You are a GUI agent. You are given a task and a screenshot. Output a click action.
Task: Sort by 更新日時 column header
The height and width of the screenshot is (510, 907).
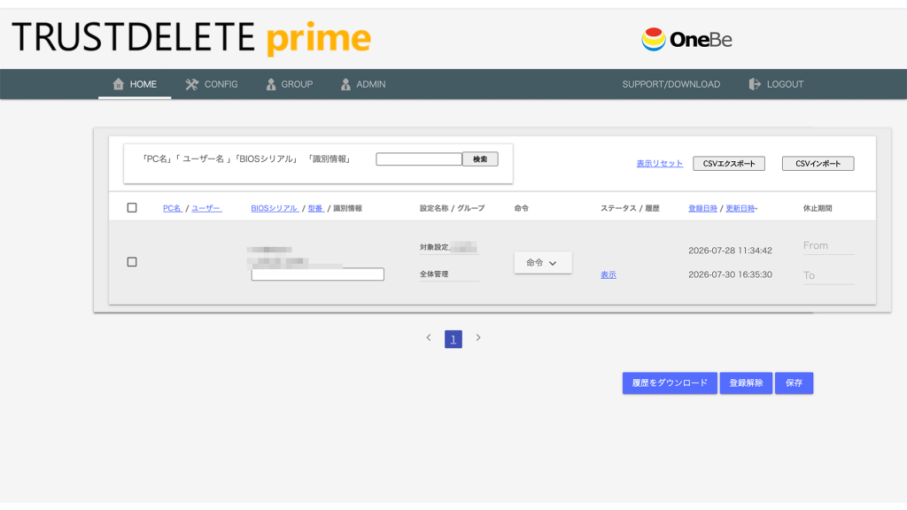(x=741, y=208)
